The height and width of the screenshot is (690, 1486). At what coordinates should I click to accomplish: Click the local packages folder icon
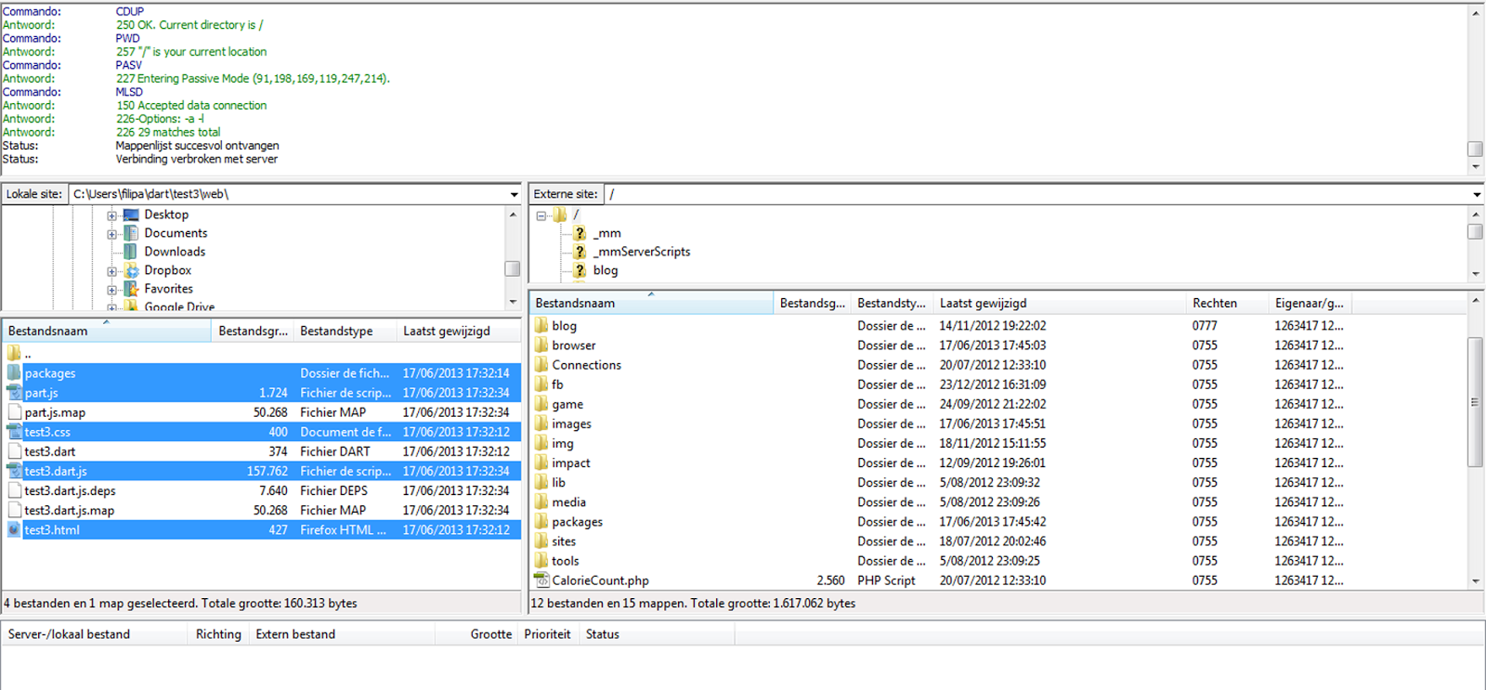tap(14, 373)
